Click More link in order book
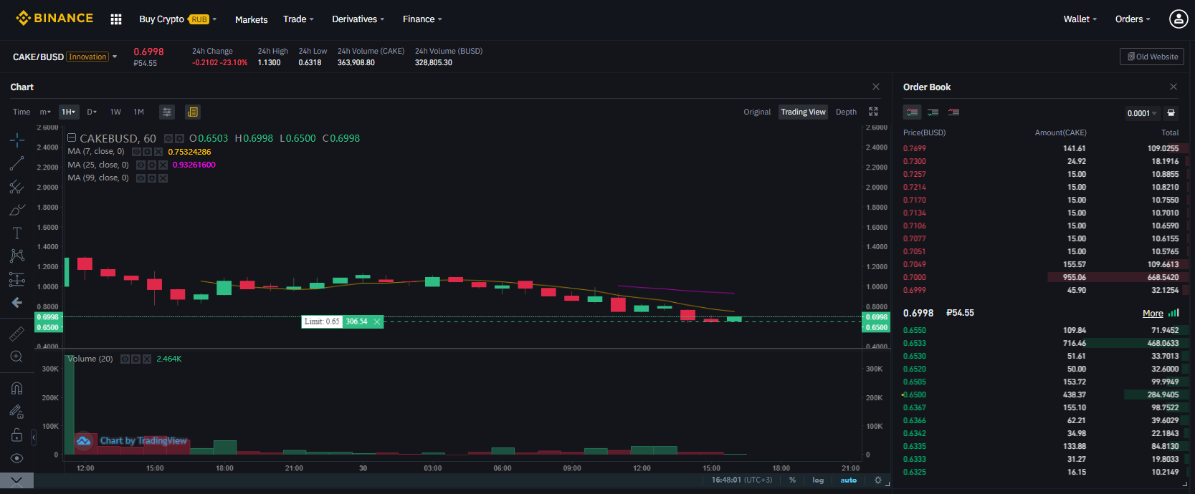 (1153, 314)
